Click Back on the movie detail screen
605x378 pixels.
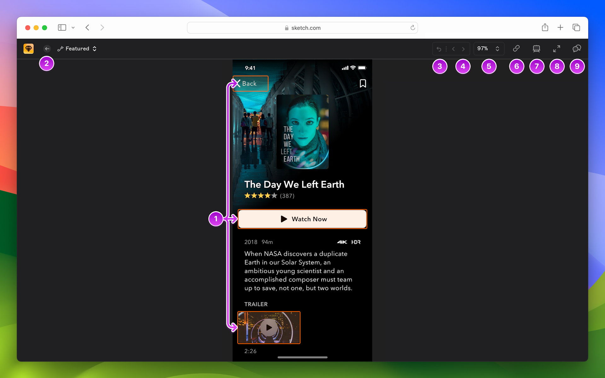click(x=250, y=83)
